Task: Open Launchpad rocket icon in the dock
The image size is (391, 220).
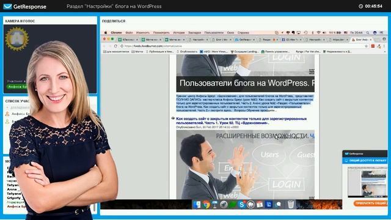Action: click(224, 205)
